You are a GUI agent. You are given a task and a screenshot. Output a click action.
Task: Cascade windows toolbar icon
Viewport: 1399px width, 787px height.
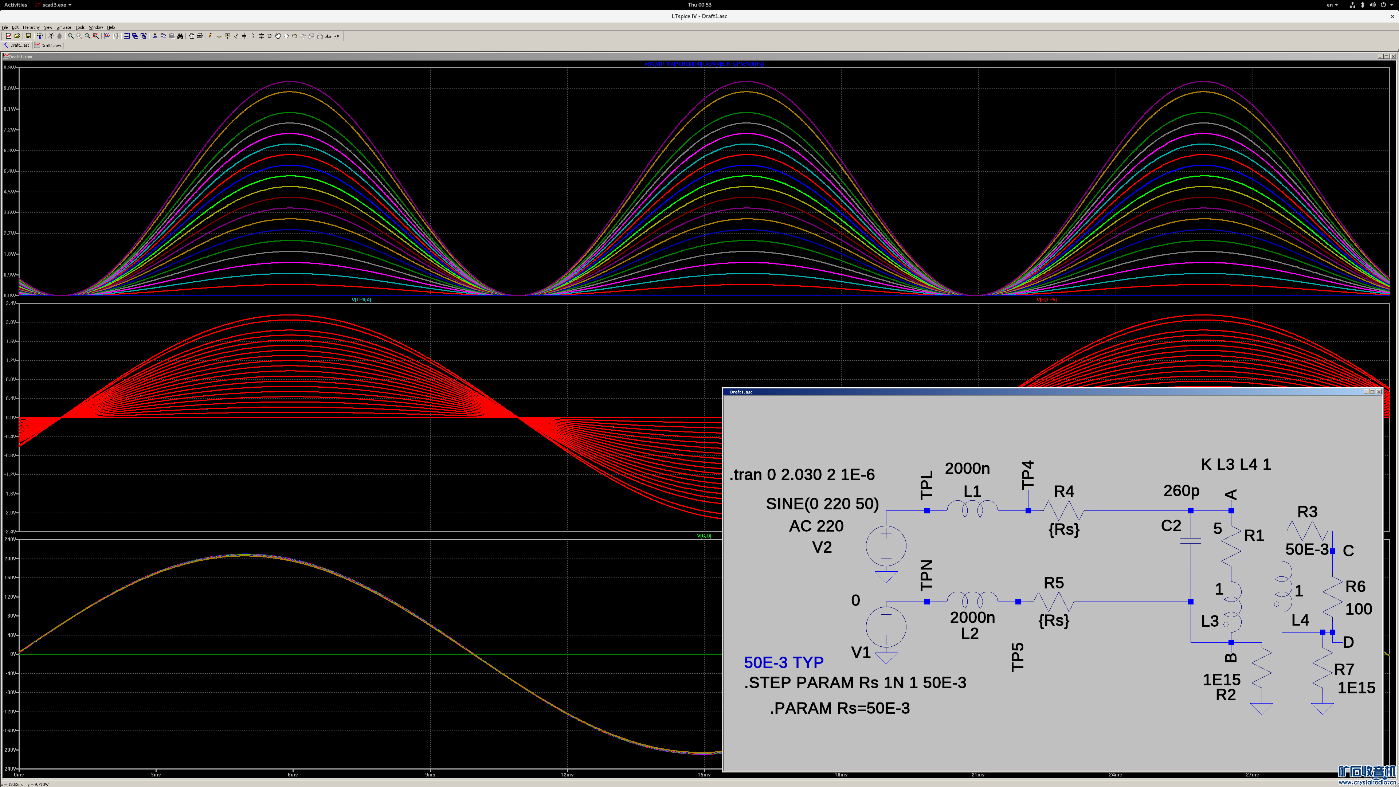pyautogui.click(x=135, y=36)
